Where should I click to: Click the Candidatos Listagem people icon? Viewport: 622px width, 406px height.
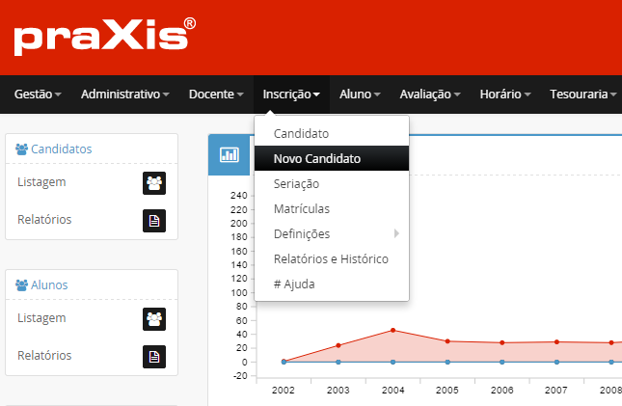154,182
